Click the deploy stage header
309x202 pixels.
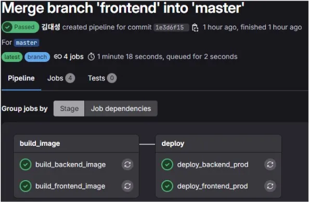click(x=173, y=143)
